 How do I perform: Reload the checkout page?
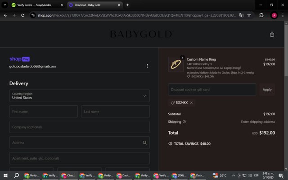coord(22,15)
